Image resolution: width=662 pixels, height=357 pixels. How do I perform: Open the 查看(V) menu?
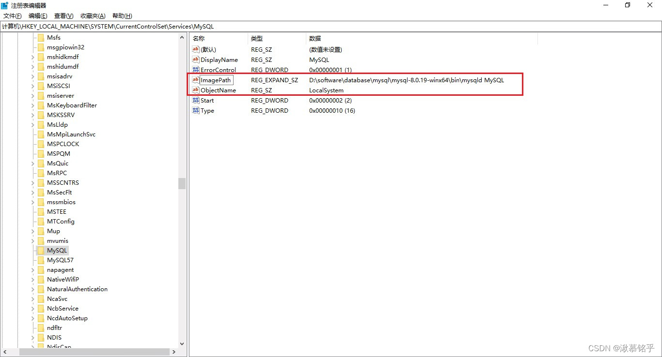(x=63, y=15)
